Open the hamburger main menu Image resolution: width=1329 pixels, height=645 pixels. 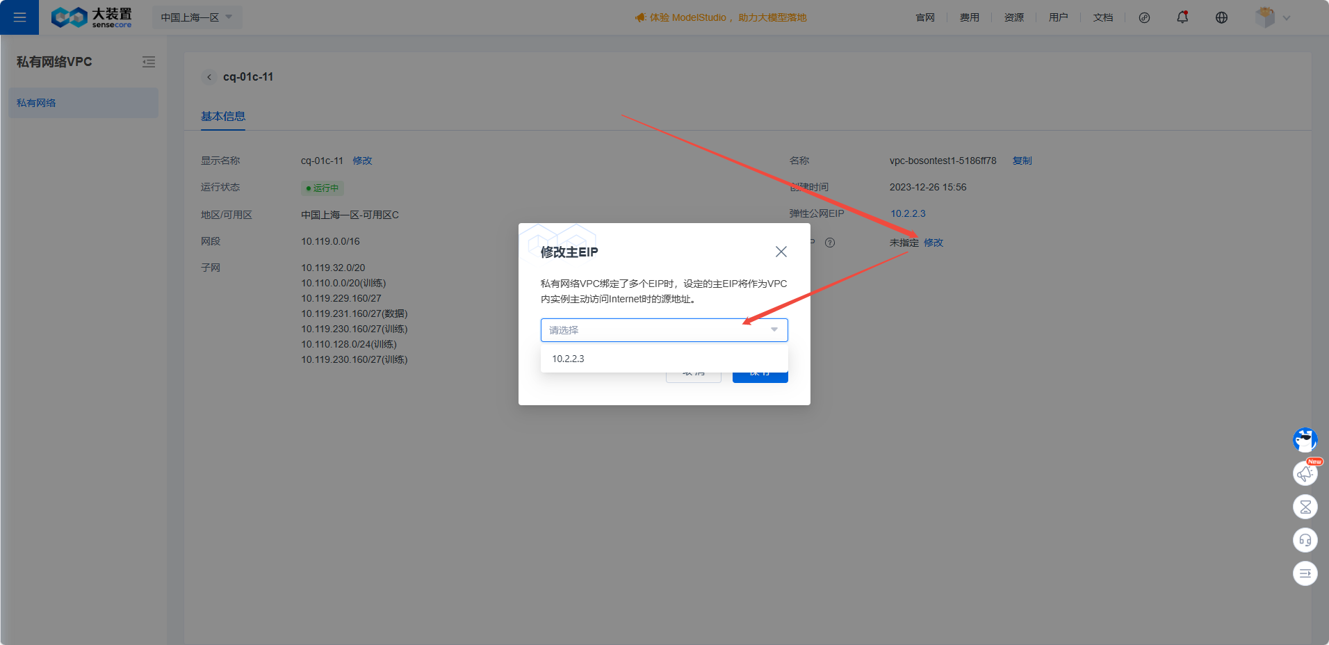(x=19, y=17)
